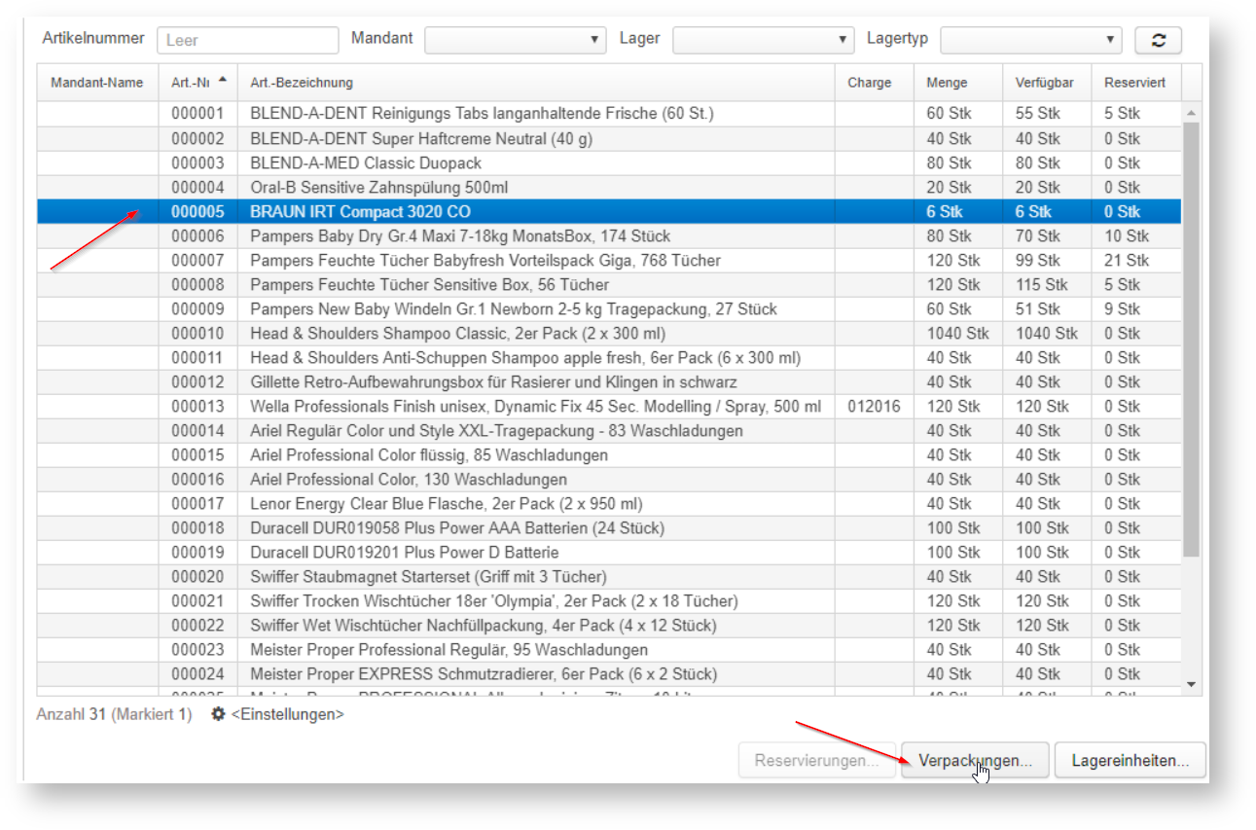Select row Wella Professionals Finish unisex
1256x830 pixels.
click(x=609, y=406)
